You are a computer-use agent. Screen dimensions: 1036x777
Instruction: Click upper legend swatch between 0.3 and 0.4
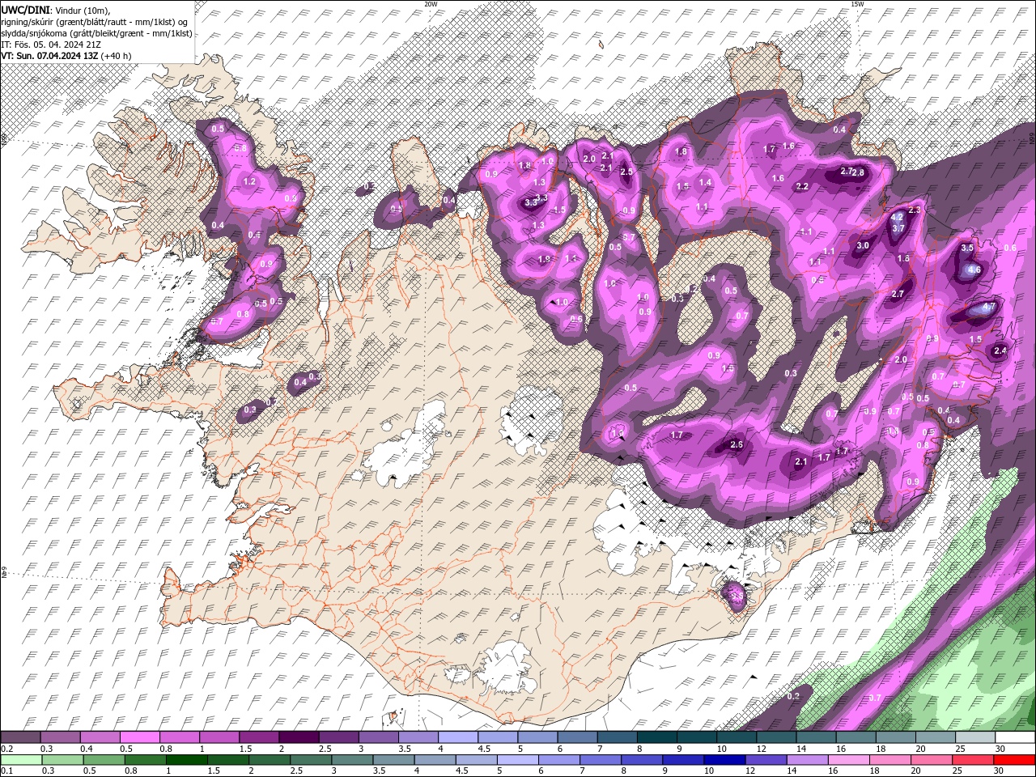(60, 737)
